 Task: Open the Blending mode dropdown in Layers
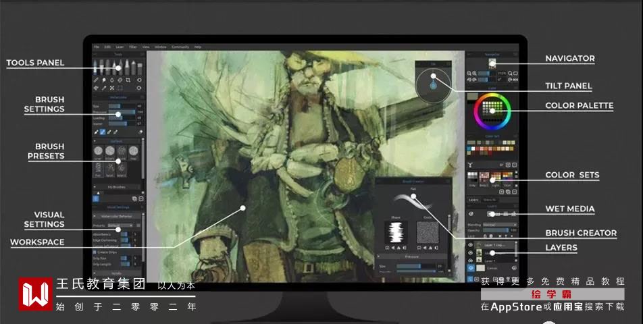pos(500,225)
